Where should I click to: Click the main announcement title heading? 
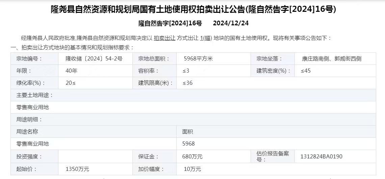(193, 9)
